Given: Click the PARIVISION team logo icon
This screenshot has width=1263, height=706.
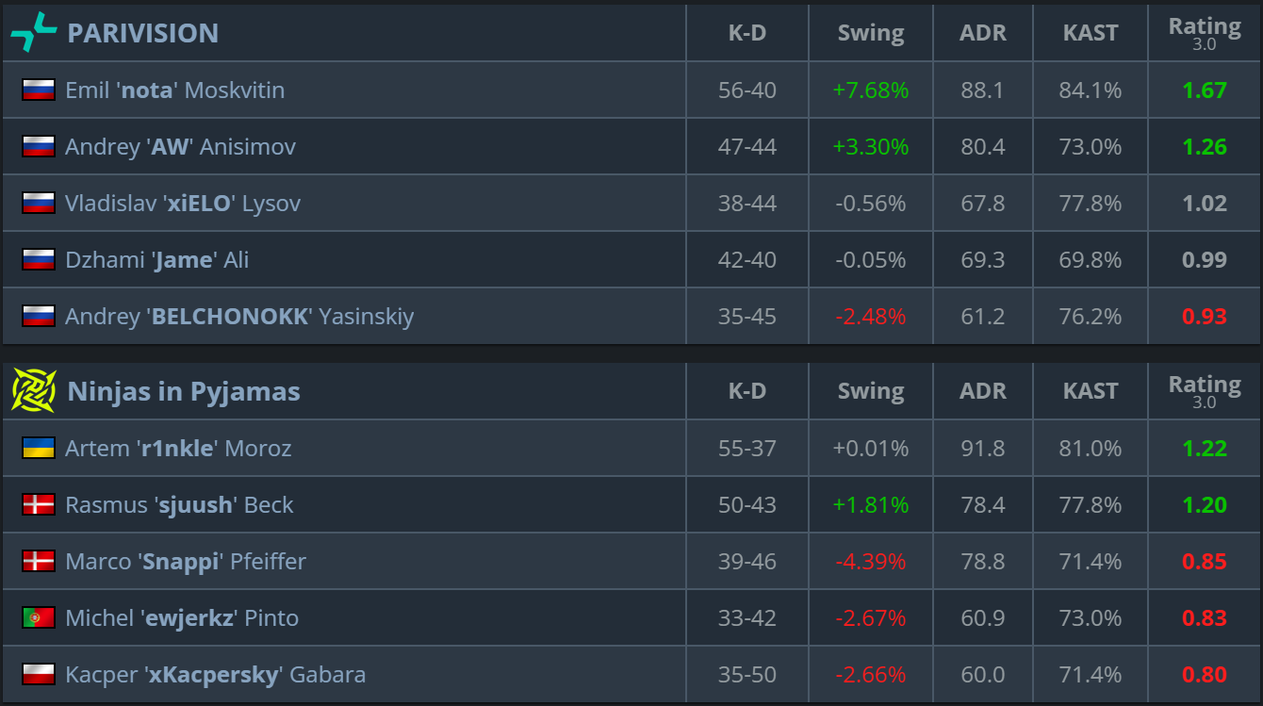Looking at the screenshot, I should pos(34,33).
